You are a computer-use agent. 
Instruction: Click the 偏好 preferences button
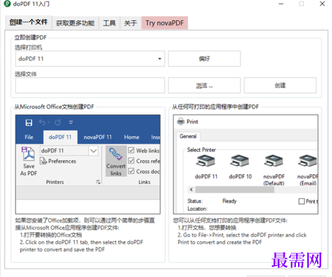[x=204, y=59]
